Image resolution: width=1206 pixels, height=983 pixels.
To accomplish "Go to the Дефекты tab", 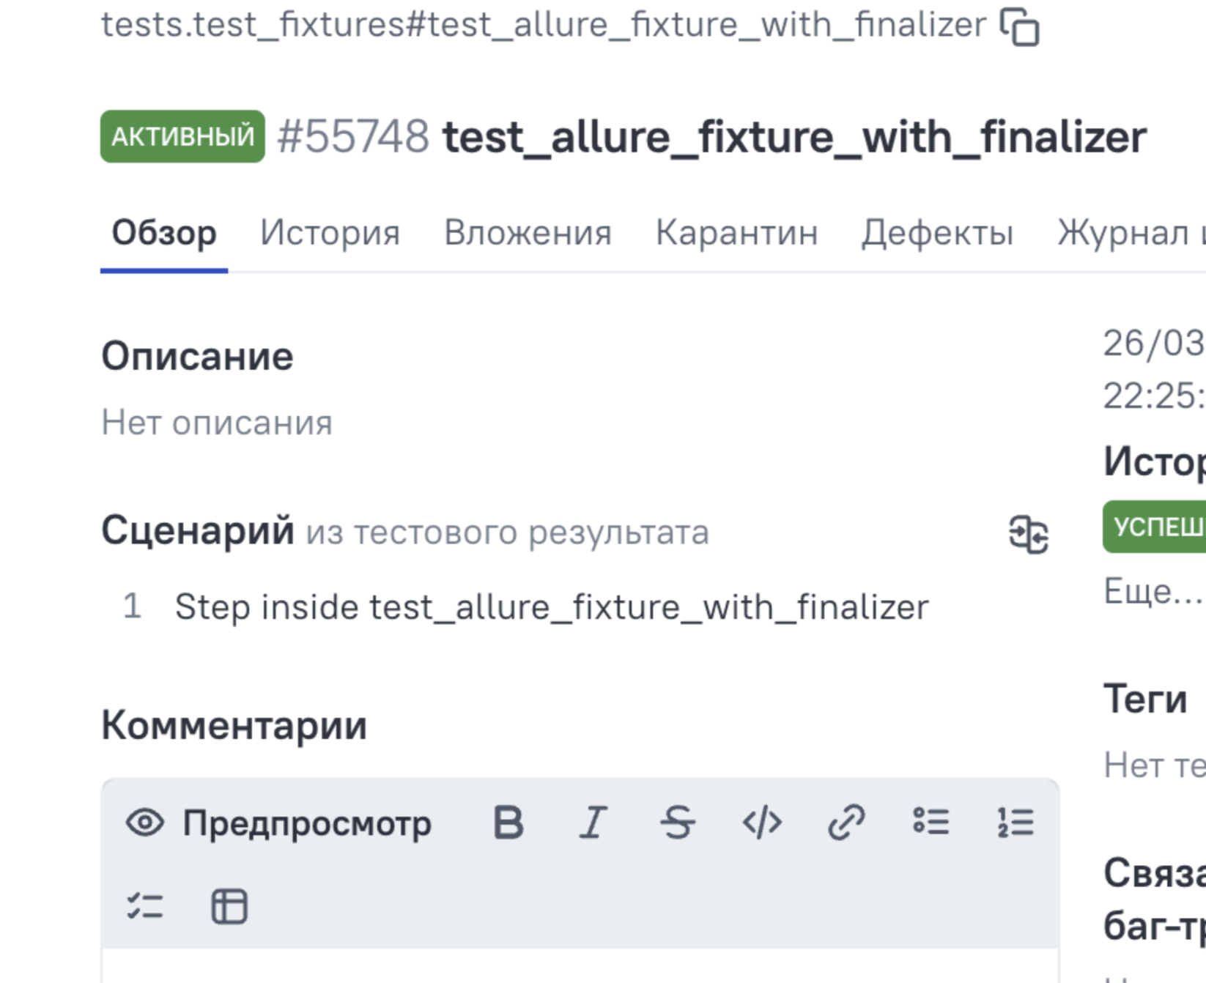I will [937, 234].
